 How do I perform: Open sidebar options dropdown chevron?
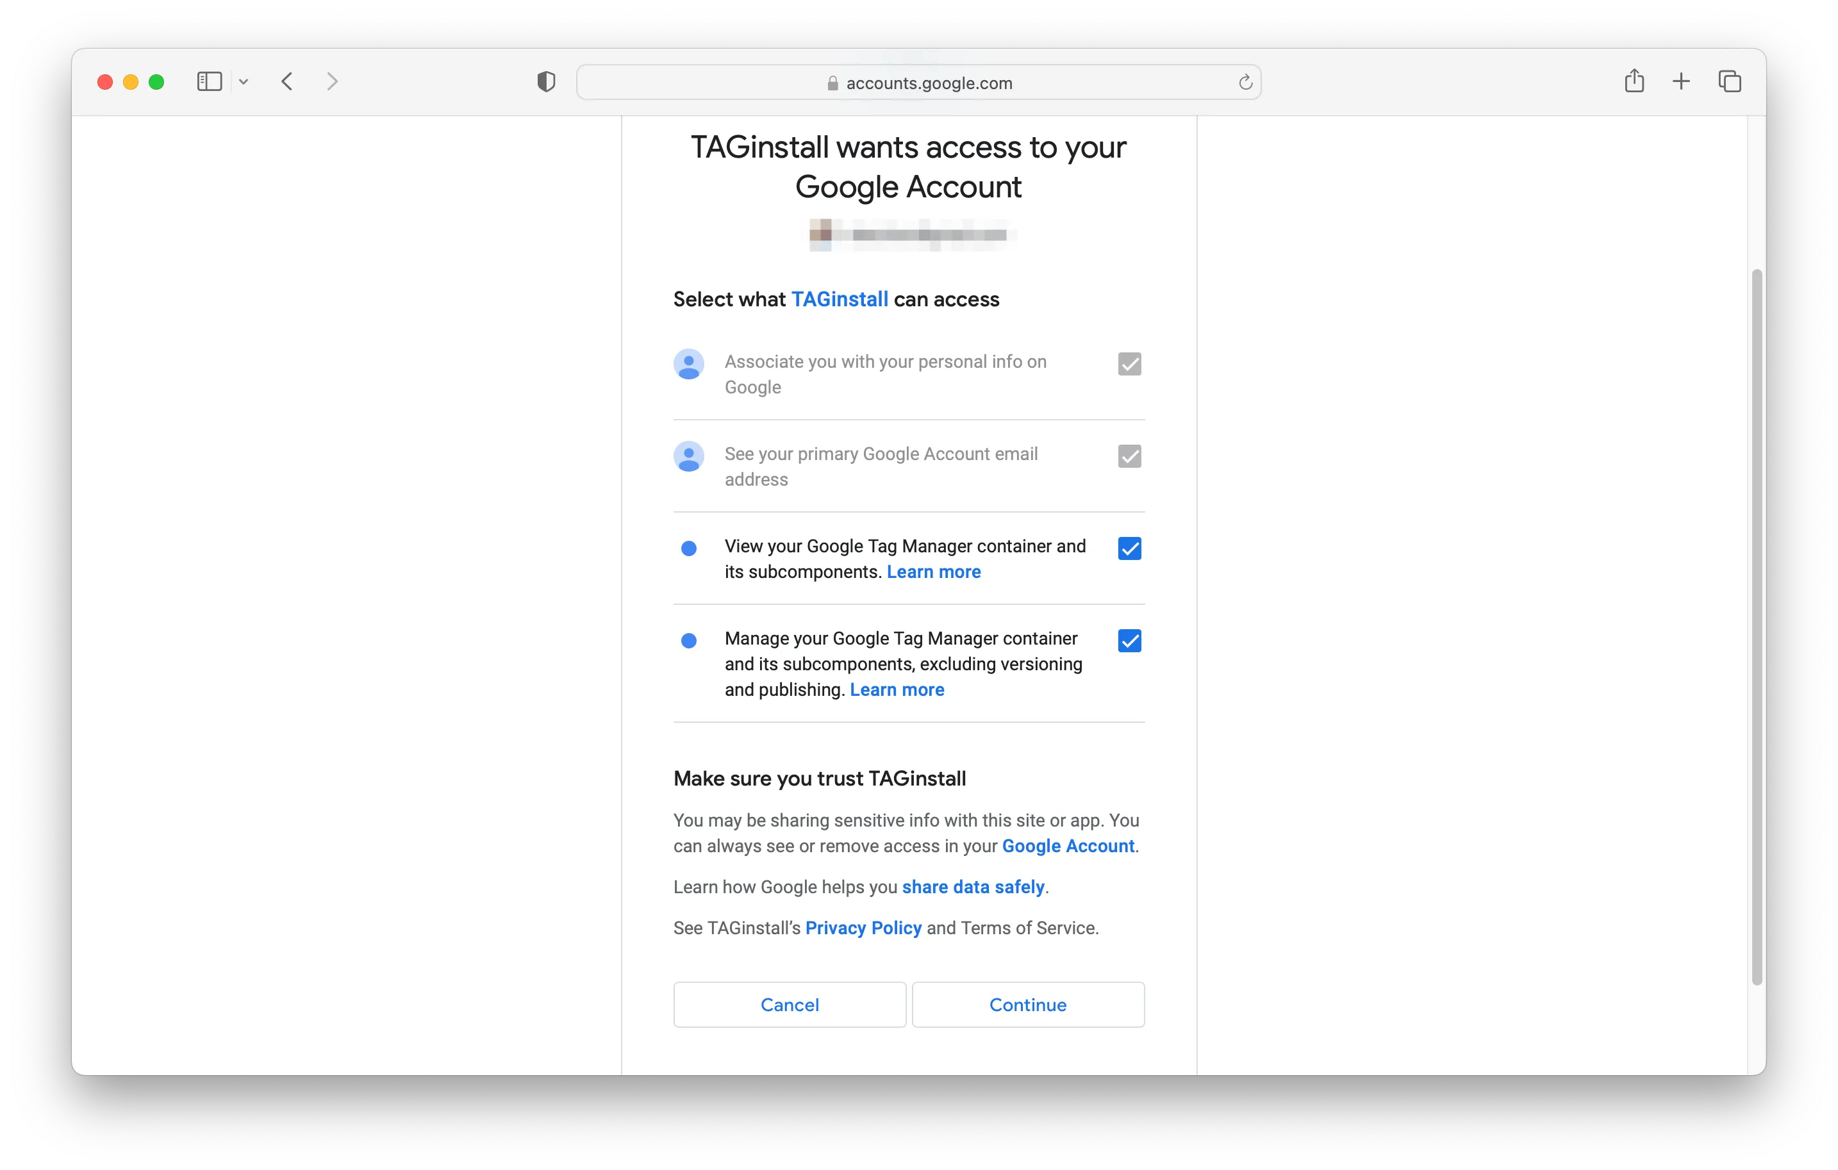(x=244, y=81)
